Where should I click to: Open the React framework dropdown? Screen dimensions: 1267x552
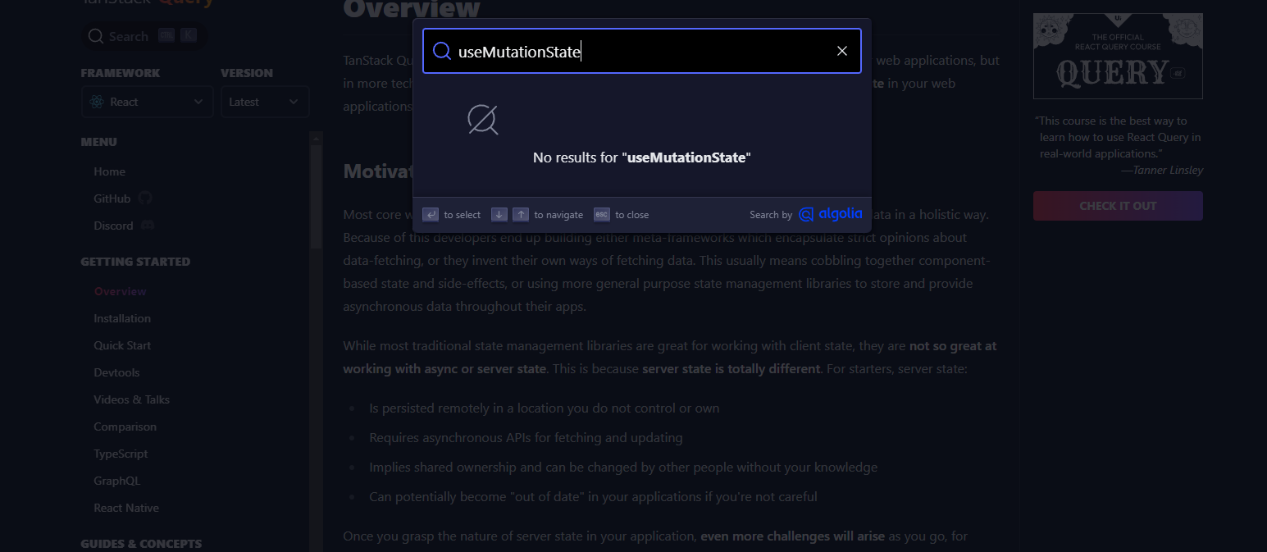[x=148, y=102]
